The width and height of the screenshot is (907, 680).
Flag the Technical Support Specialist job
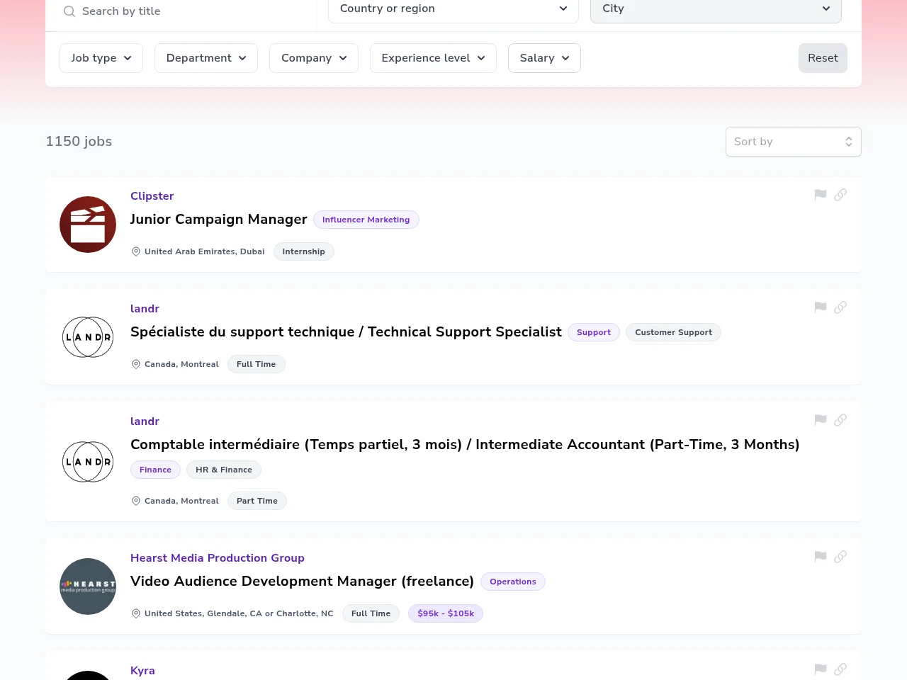tap(821, 307)
